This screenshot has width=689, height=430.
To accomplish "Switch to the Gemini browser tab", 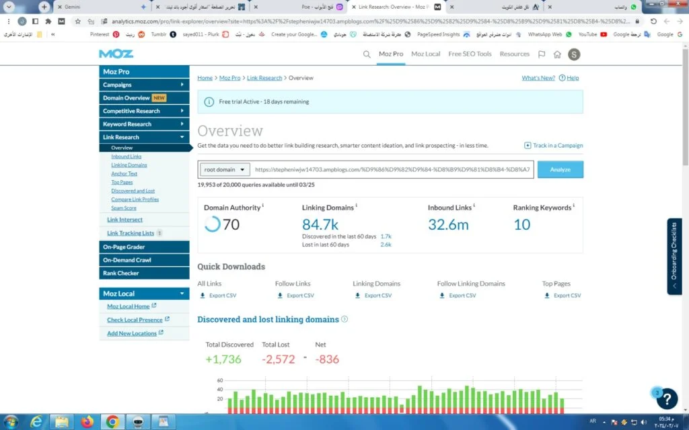I will (x=103, y=7).
